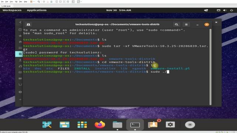Toggle the VMware library sidebar view icon

pos(57,1)
